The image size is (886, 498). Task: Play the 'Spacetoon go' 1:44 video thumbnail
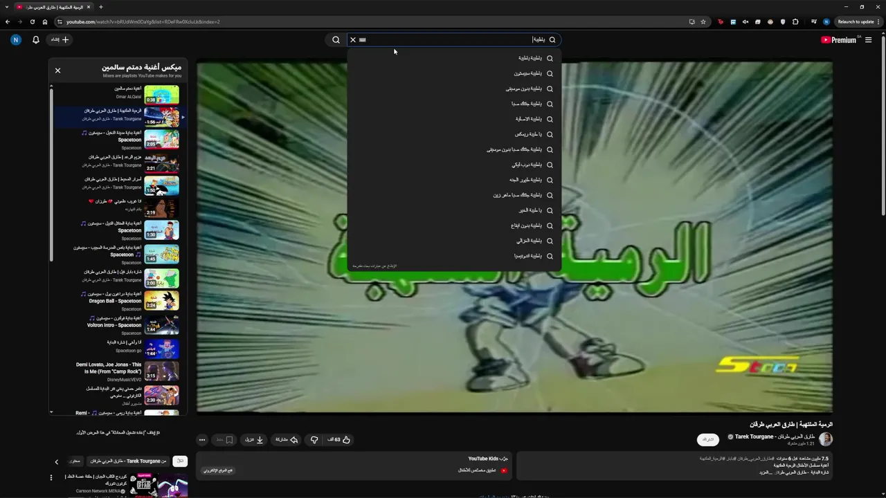coord(161,348)
